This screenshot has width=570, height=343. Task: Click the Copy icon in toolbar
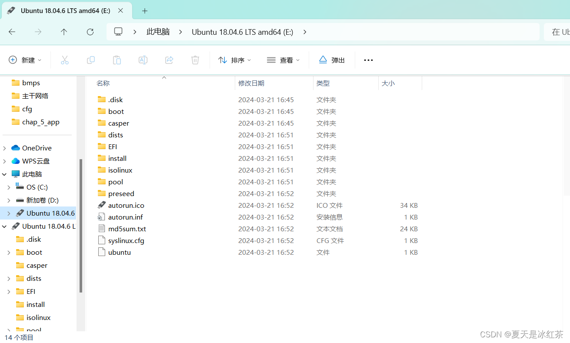point(91,60)
